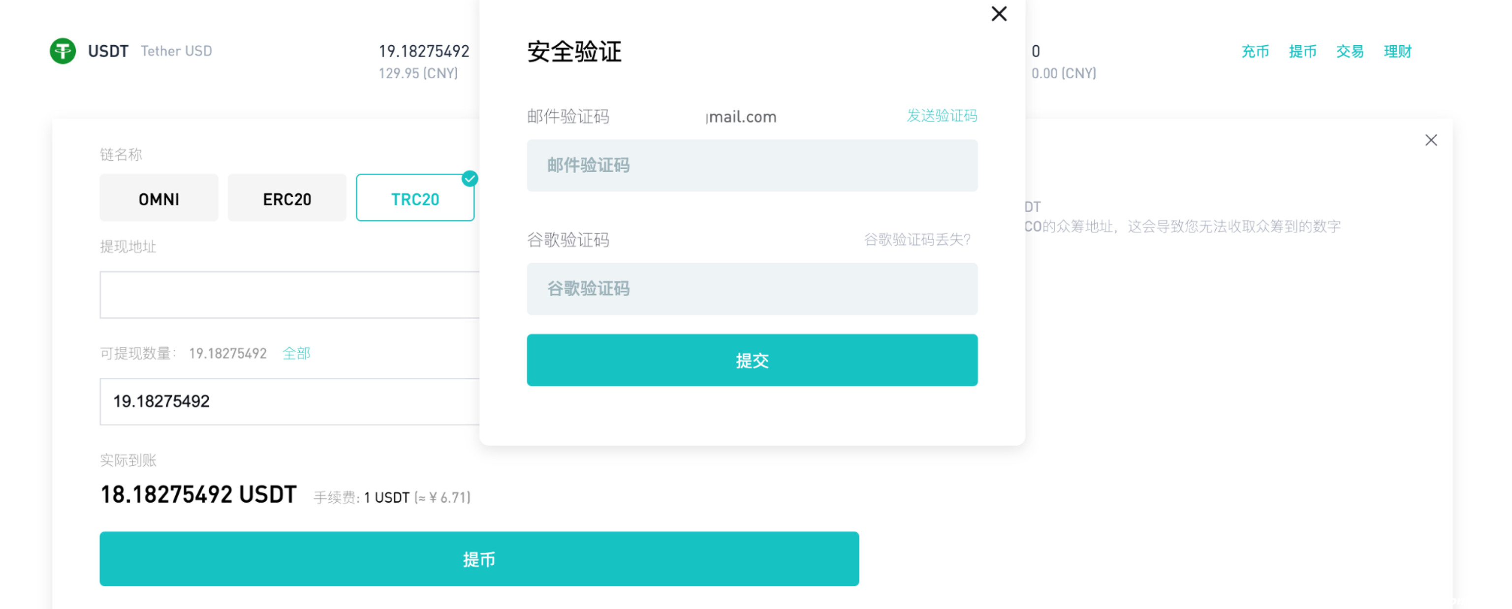This screenshot has height=609, width=1512.
Task: Select the TRC20 chain option
Action: pyautogui.click(x=414, y=198)
